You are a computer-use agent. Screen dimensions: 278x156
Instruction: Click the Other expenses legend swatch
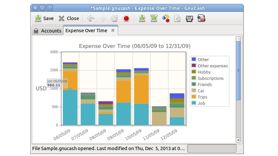[194, 65]
